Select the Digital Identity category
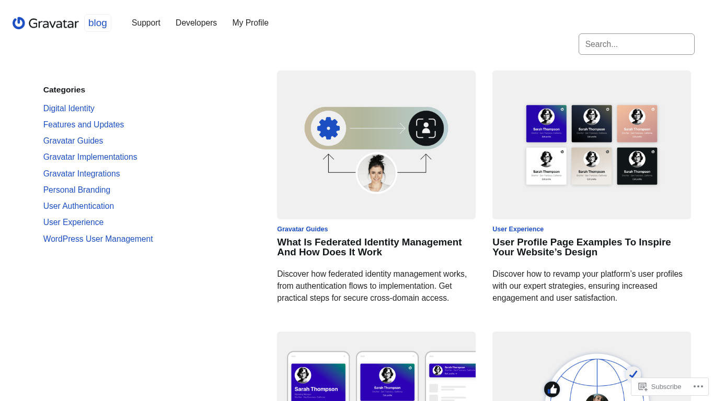The height and width of the screenshot is (401, 714). click(x=69, y=109)
